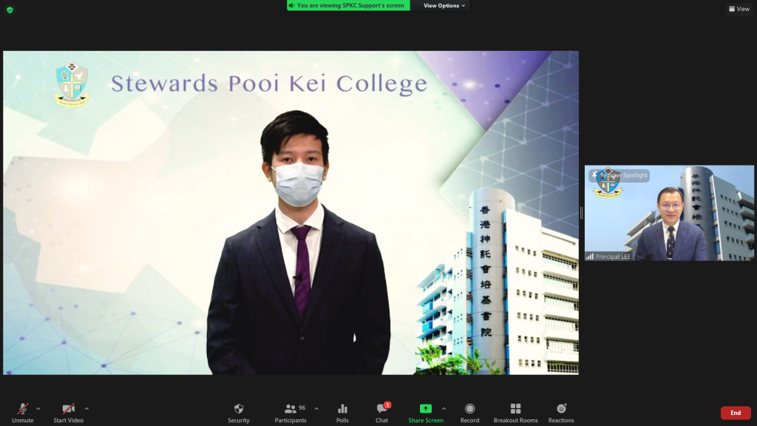
Task: Start the camera video
Action: coord(69,413)
